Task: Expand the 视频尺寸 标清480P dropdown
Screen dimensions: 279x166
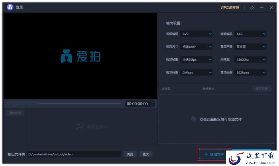Action: 196,47
